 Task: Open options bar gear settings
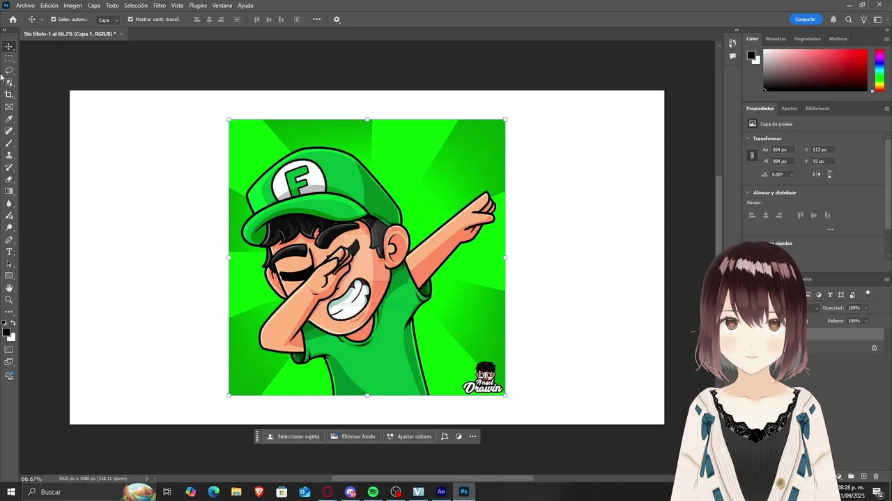337,19
